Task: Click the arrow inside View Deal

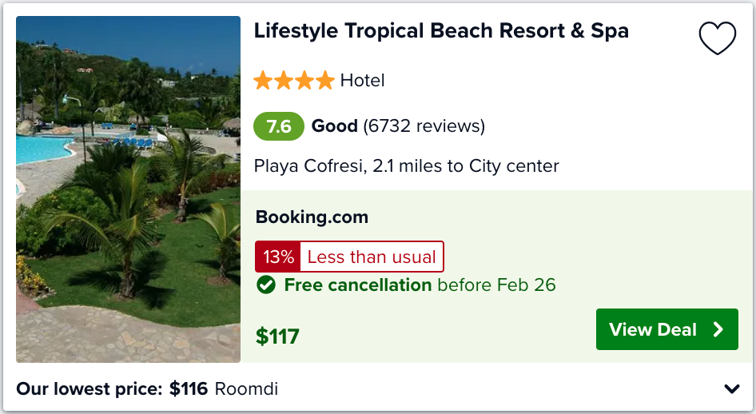Action: pyautogui.click(x=718, y=329)
